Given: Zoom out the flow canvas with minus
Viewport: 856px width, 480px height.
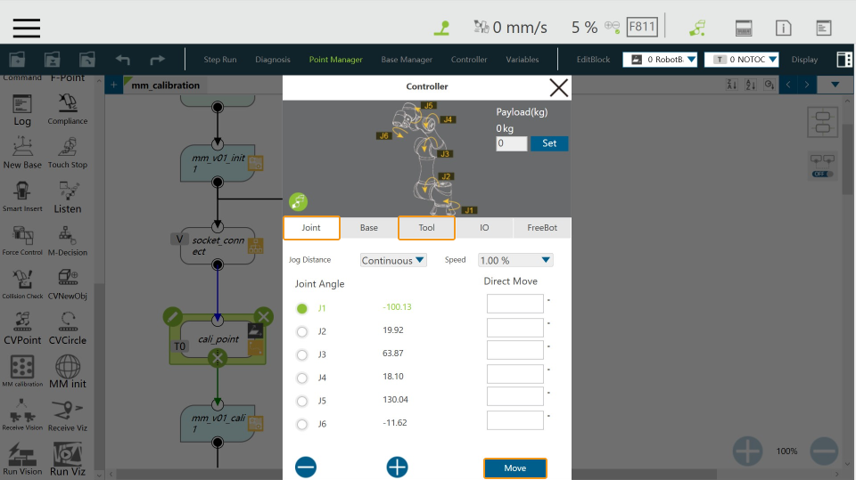Looking at the screenshot, I should [x=824, y=452].
